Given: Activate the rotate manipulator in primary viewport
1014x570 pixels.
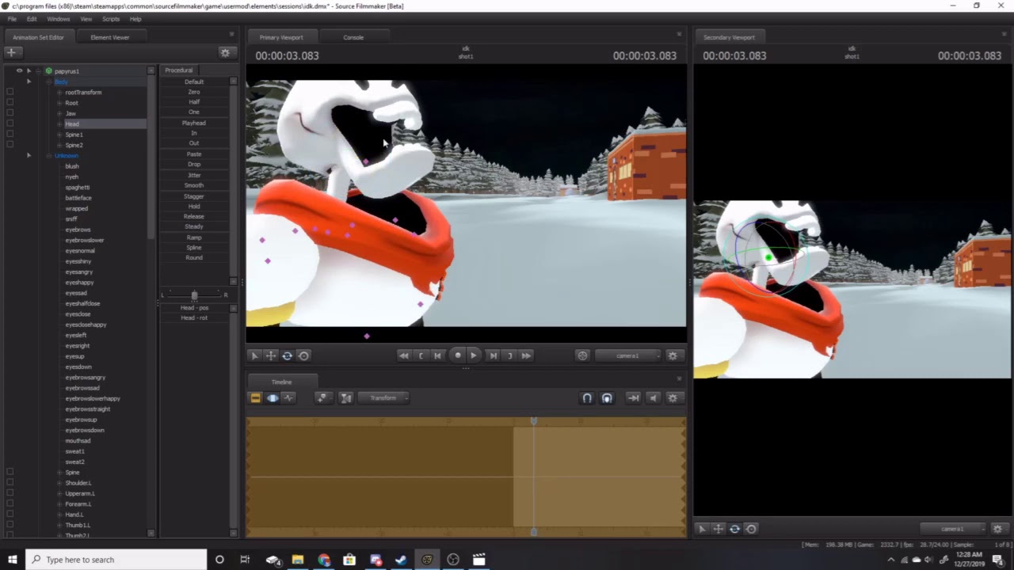Looking at the screenshot, I should tap(288, 355).
